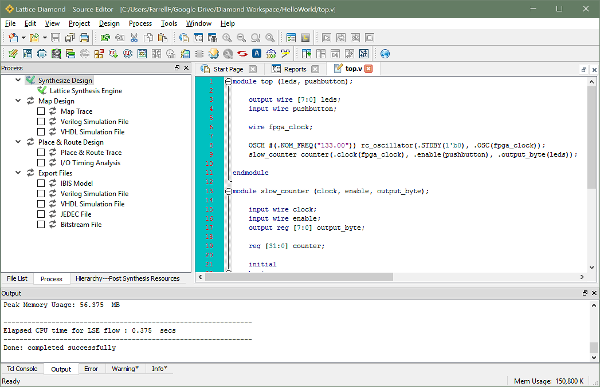The height and width of the screenshot is (387, 600).
Task: Click the Save file toolbar icon
Action: point(56,38)
